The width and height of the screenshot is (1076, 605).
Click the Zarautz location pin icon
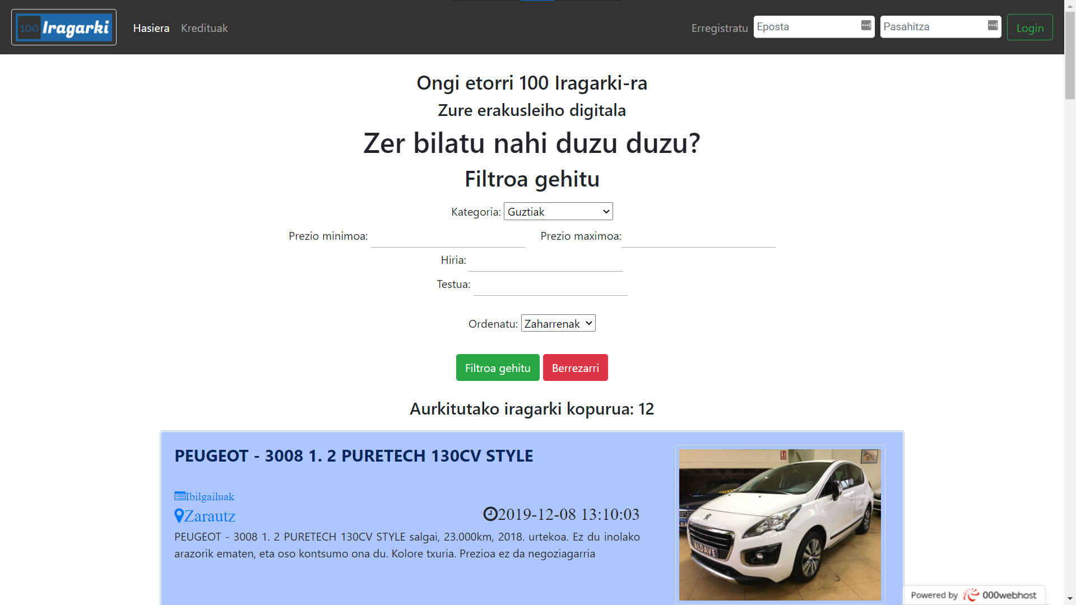(x=179, y=516)
